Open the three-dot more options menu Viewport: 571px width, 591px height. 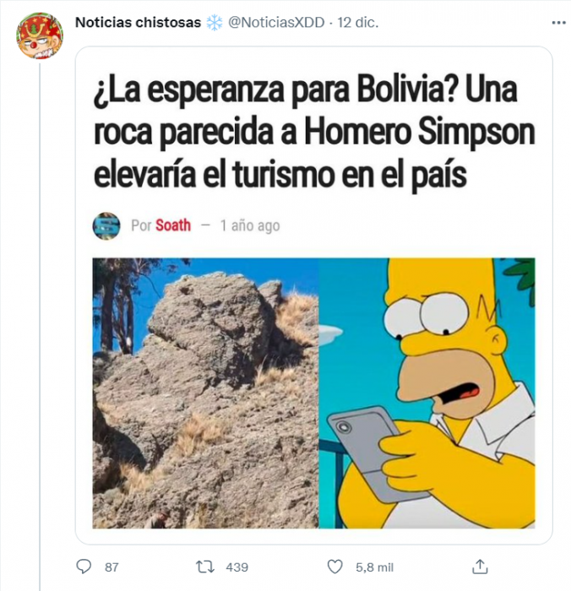(x=558, y=23)
